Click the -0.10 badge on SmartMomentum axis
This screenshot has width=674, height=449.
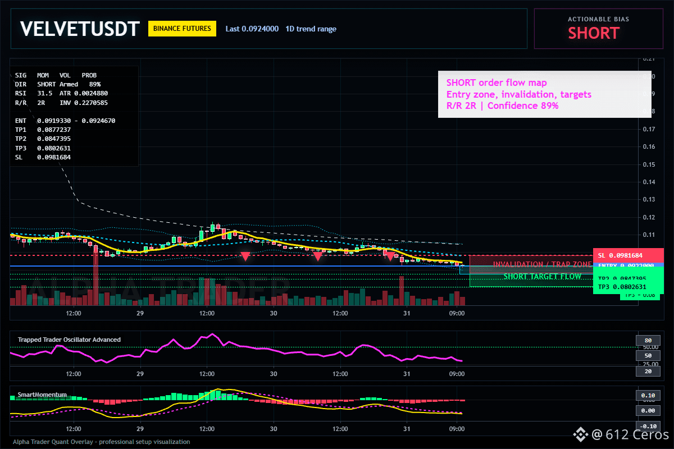coord(648,426)
